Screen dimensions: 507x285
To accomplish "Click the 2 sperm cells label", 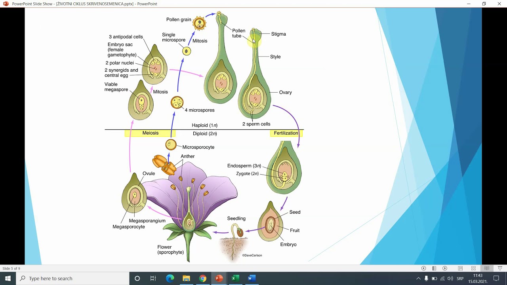I will (256, 124).
